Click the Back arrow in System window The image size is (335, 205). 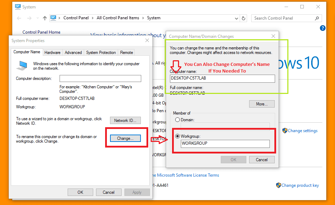click(19, 18)
